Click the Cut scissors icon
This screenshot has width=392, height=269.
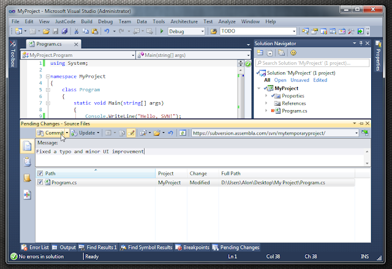pyautogui.click(x=76, y=31)
